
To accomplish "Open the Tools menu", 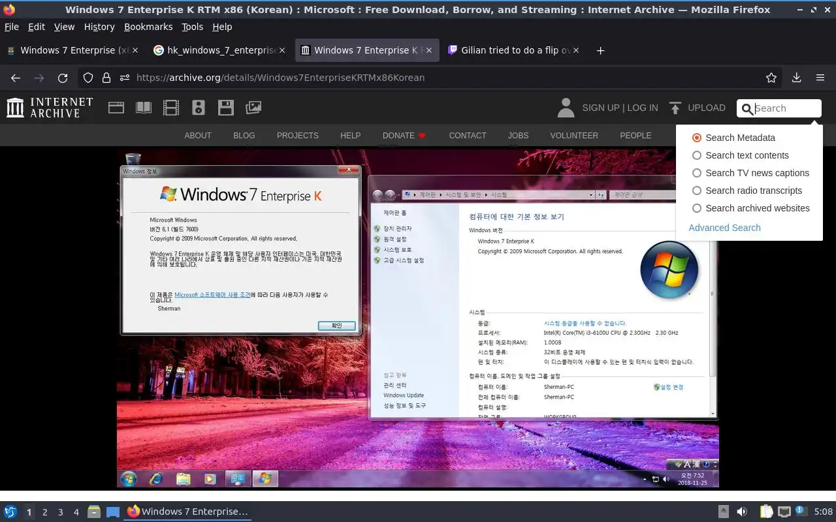I will click(x=192, y=27).
